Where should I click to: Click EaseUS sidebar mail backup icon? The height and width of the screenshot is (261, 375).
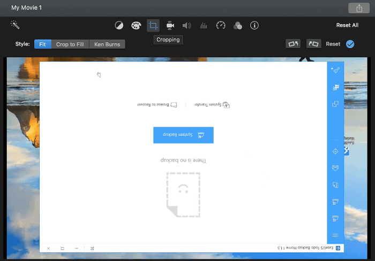(335, 168)
